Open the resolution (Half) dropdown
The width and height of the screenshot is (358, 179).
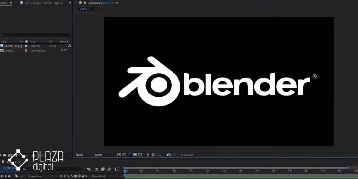coord(104,155)
